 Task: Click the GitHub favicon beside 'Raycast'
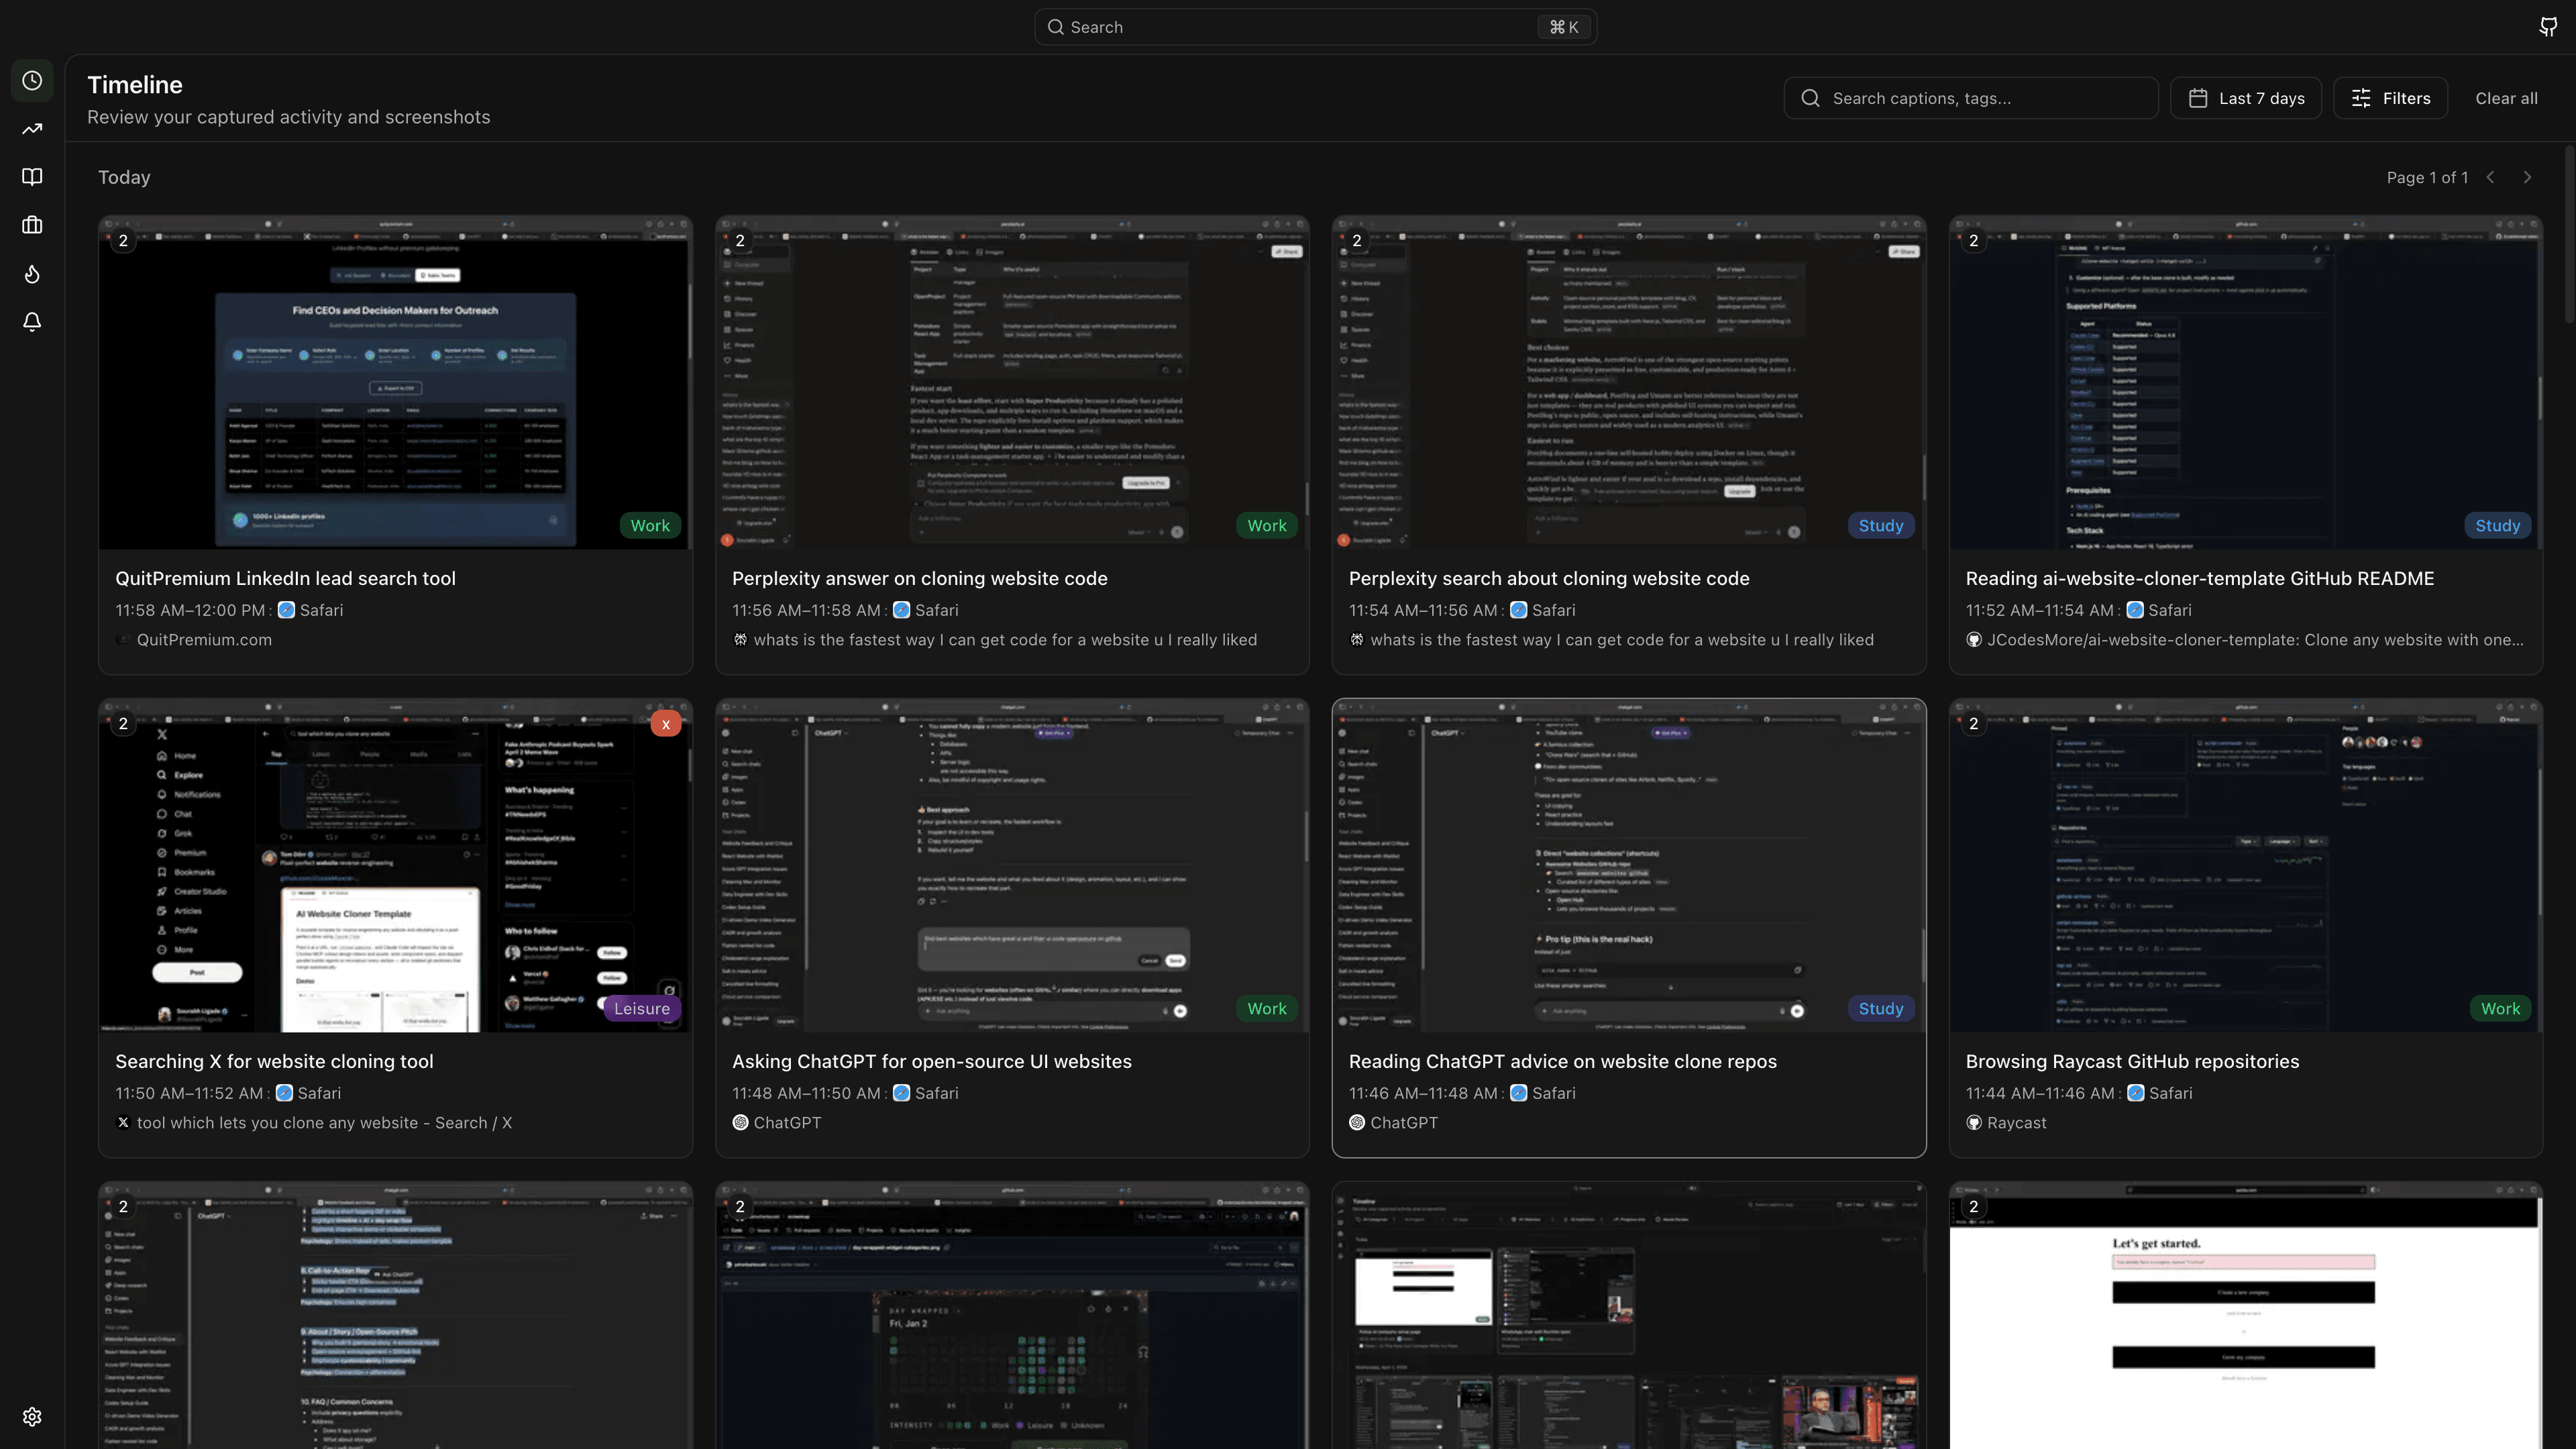pos(1974,1123)
